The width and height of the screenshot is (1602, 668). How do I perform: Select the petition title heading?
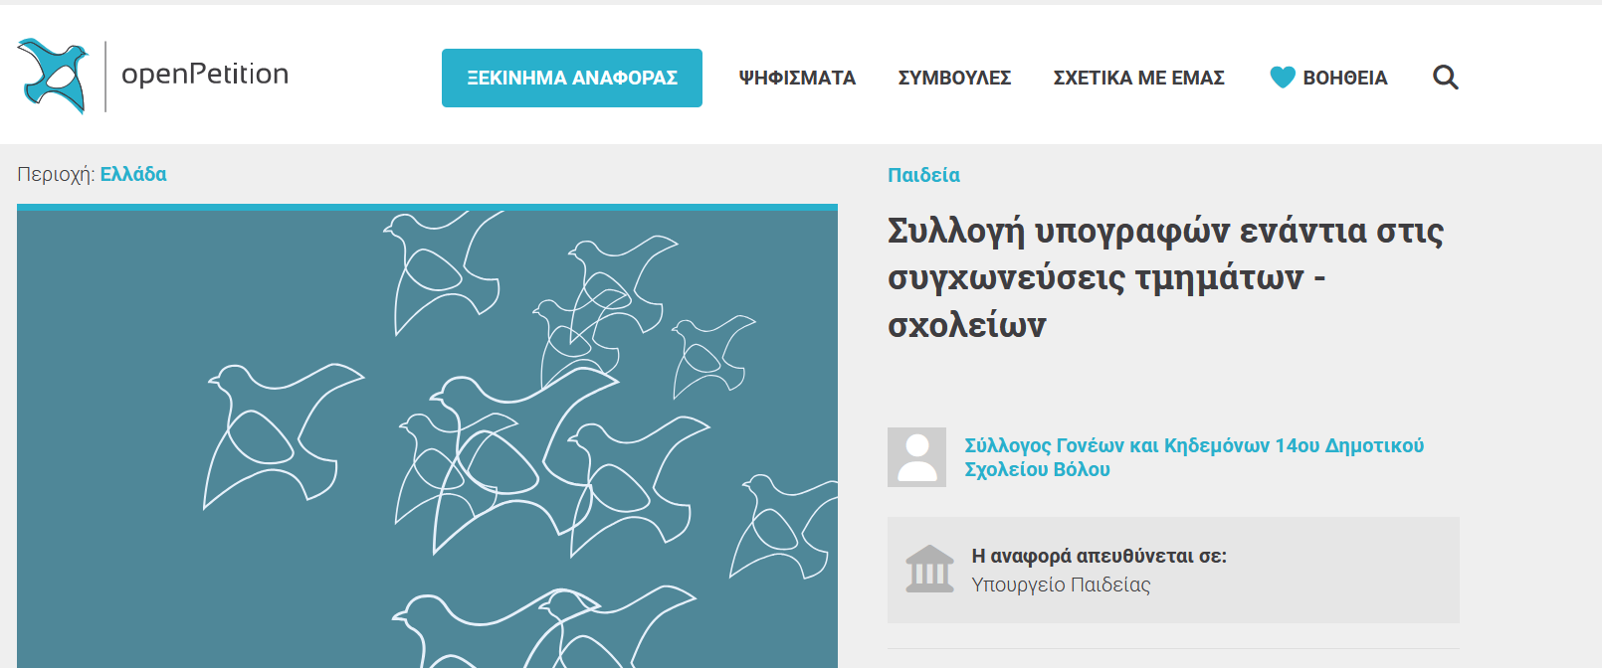1165,277
